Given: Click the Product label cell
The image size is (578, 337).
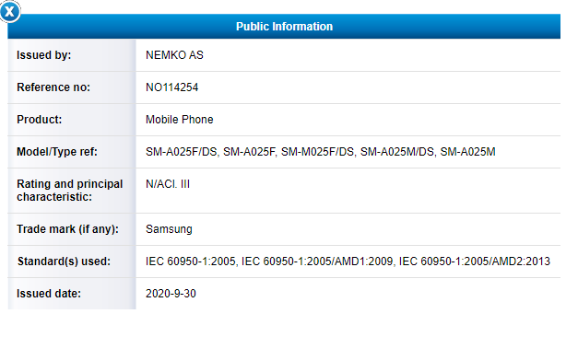Looking at the screenshot, I should [72, 120].
